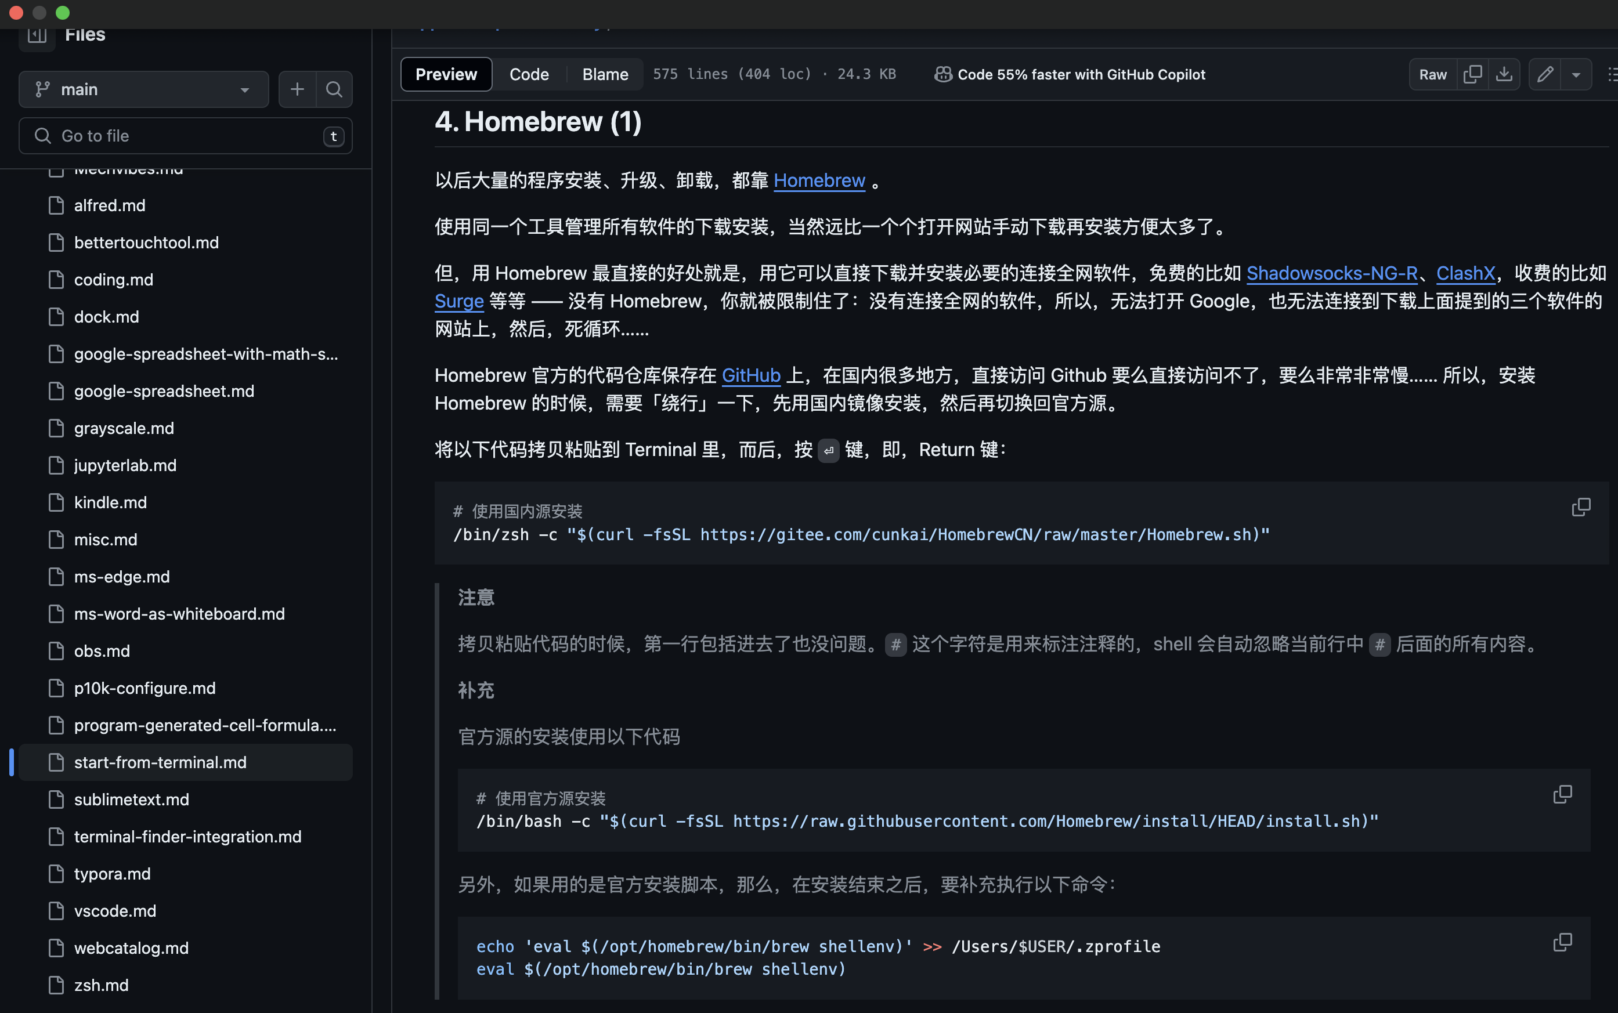This screenshot has width=1618, height=1013.
Task: Copy raw file contents icon
Action: point(1472,74)
